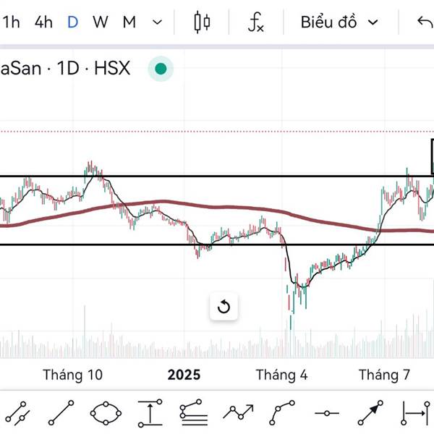This screenshot has height=434, width=434.
Task: Toggle the green market status dot
Action: click(161, 69)
